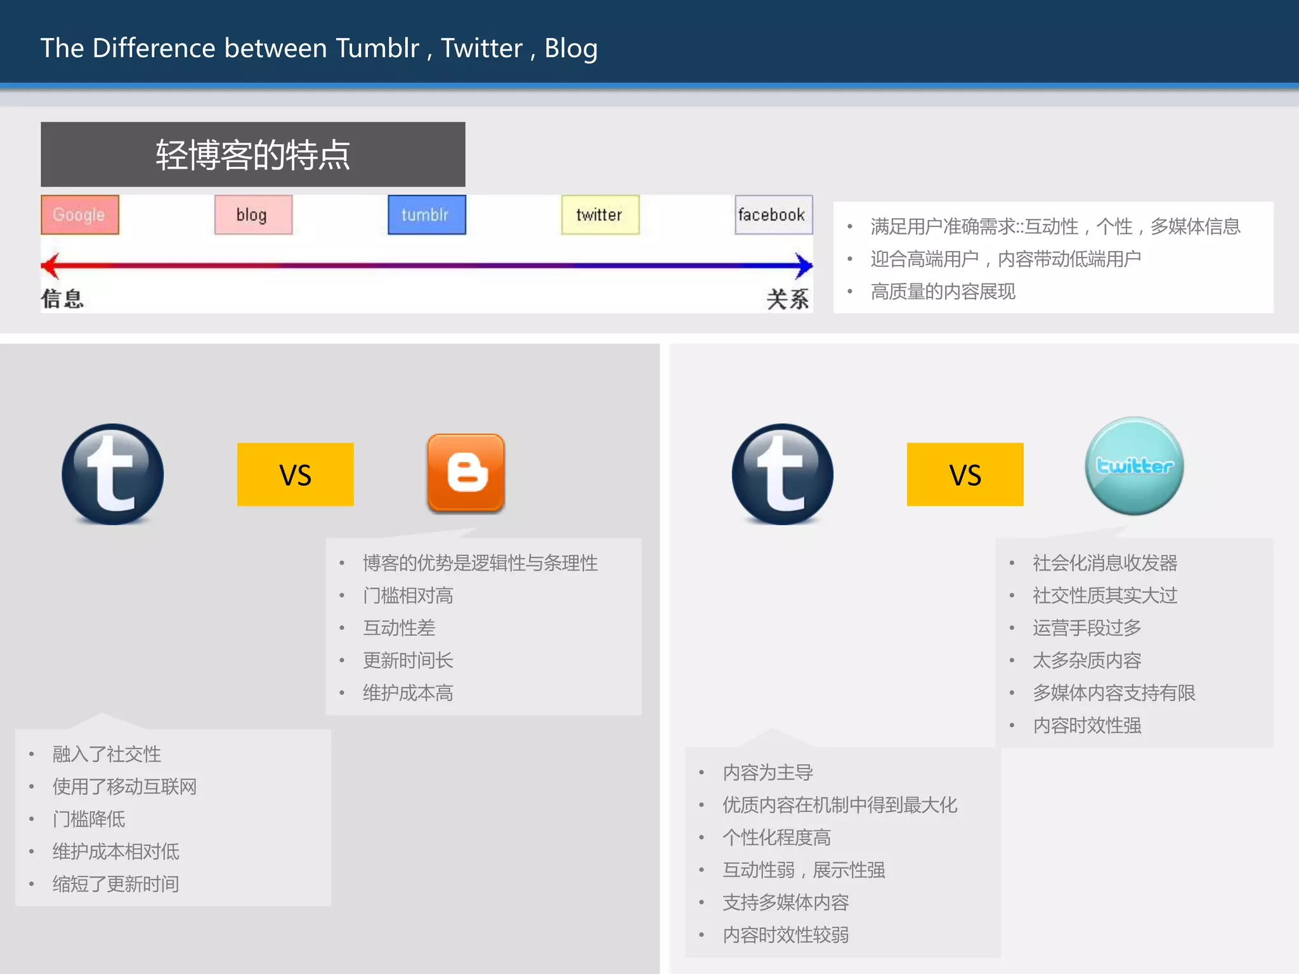
Task: Click the yellow twitter box on the spectrum
Action: [600, 215]
